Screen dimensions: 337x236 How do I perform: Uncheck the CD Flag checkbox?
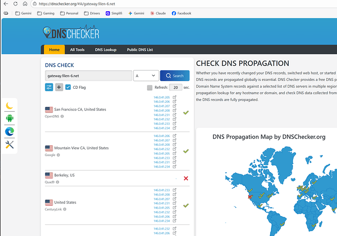point(68,87)
